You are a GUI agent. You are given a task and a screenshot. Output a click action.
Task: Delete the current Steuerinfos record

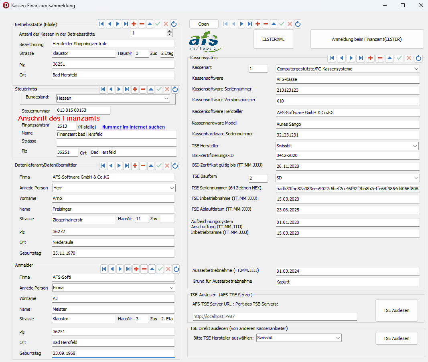click(x=142, y=89)
